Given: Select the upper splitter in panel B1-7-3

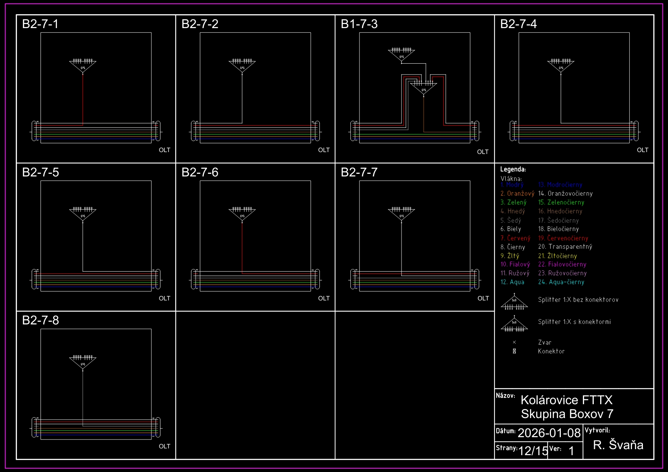Looking at the screenshot, I should click(401, 55).
